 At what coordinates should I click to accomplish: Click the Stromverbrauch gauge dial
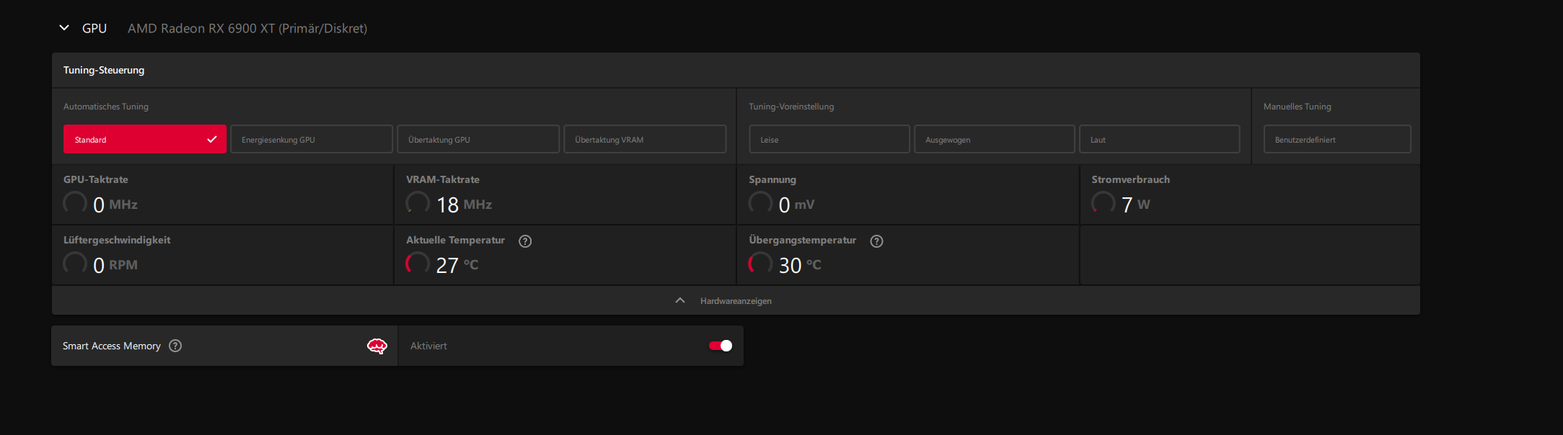point(1103,203)
